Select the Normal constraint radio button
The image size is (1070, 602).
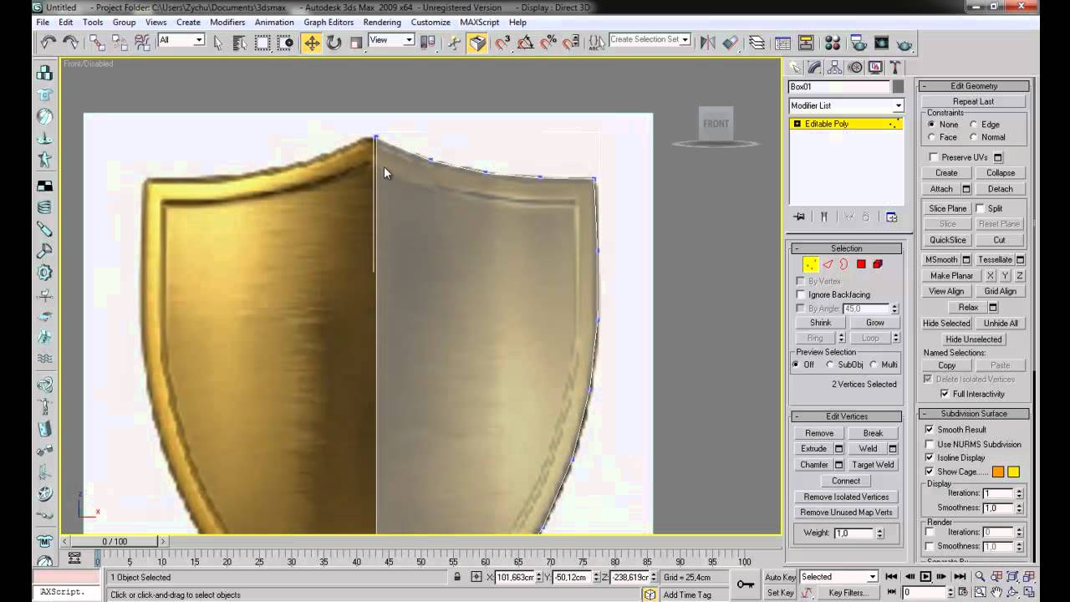974,137
